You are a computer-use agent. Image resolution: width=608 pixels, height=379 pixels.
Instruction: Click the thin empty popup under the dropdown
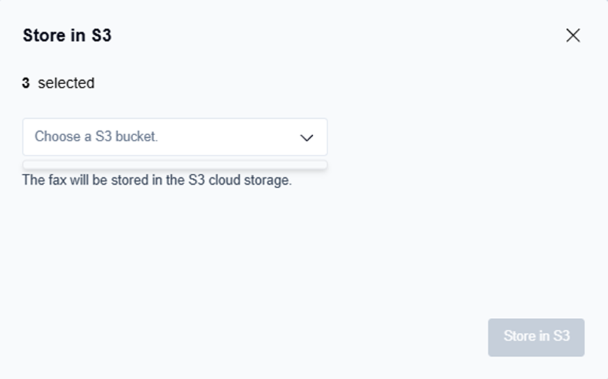175,165
